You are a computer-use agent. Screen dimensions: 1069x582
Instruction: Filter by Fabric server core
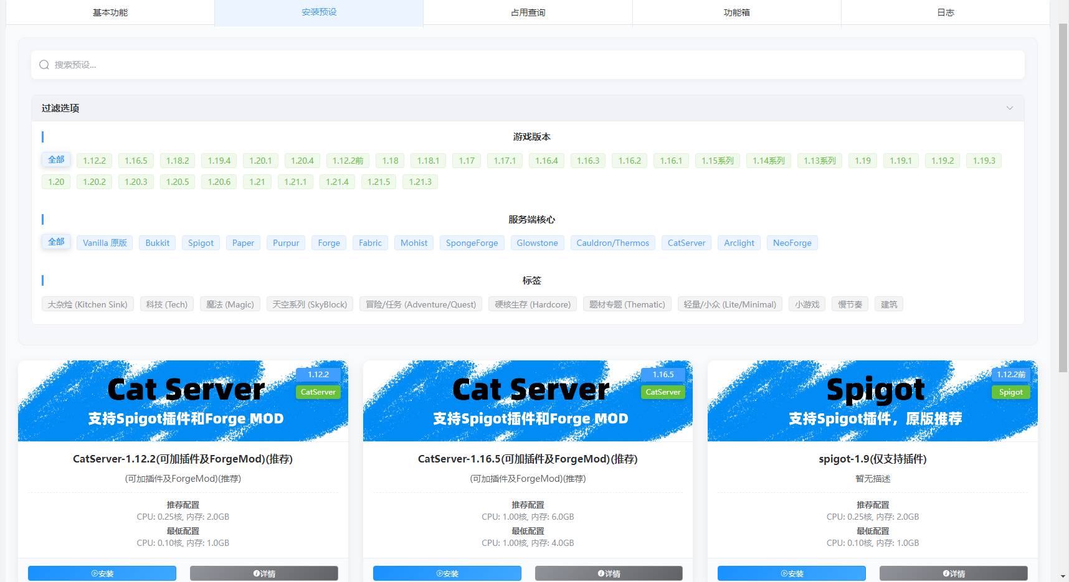pos(370,243)
